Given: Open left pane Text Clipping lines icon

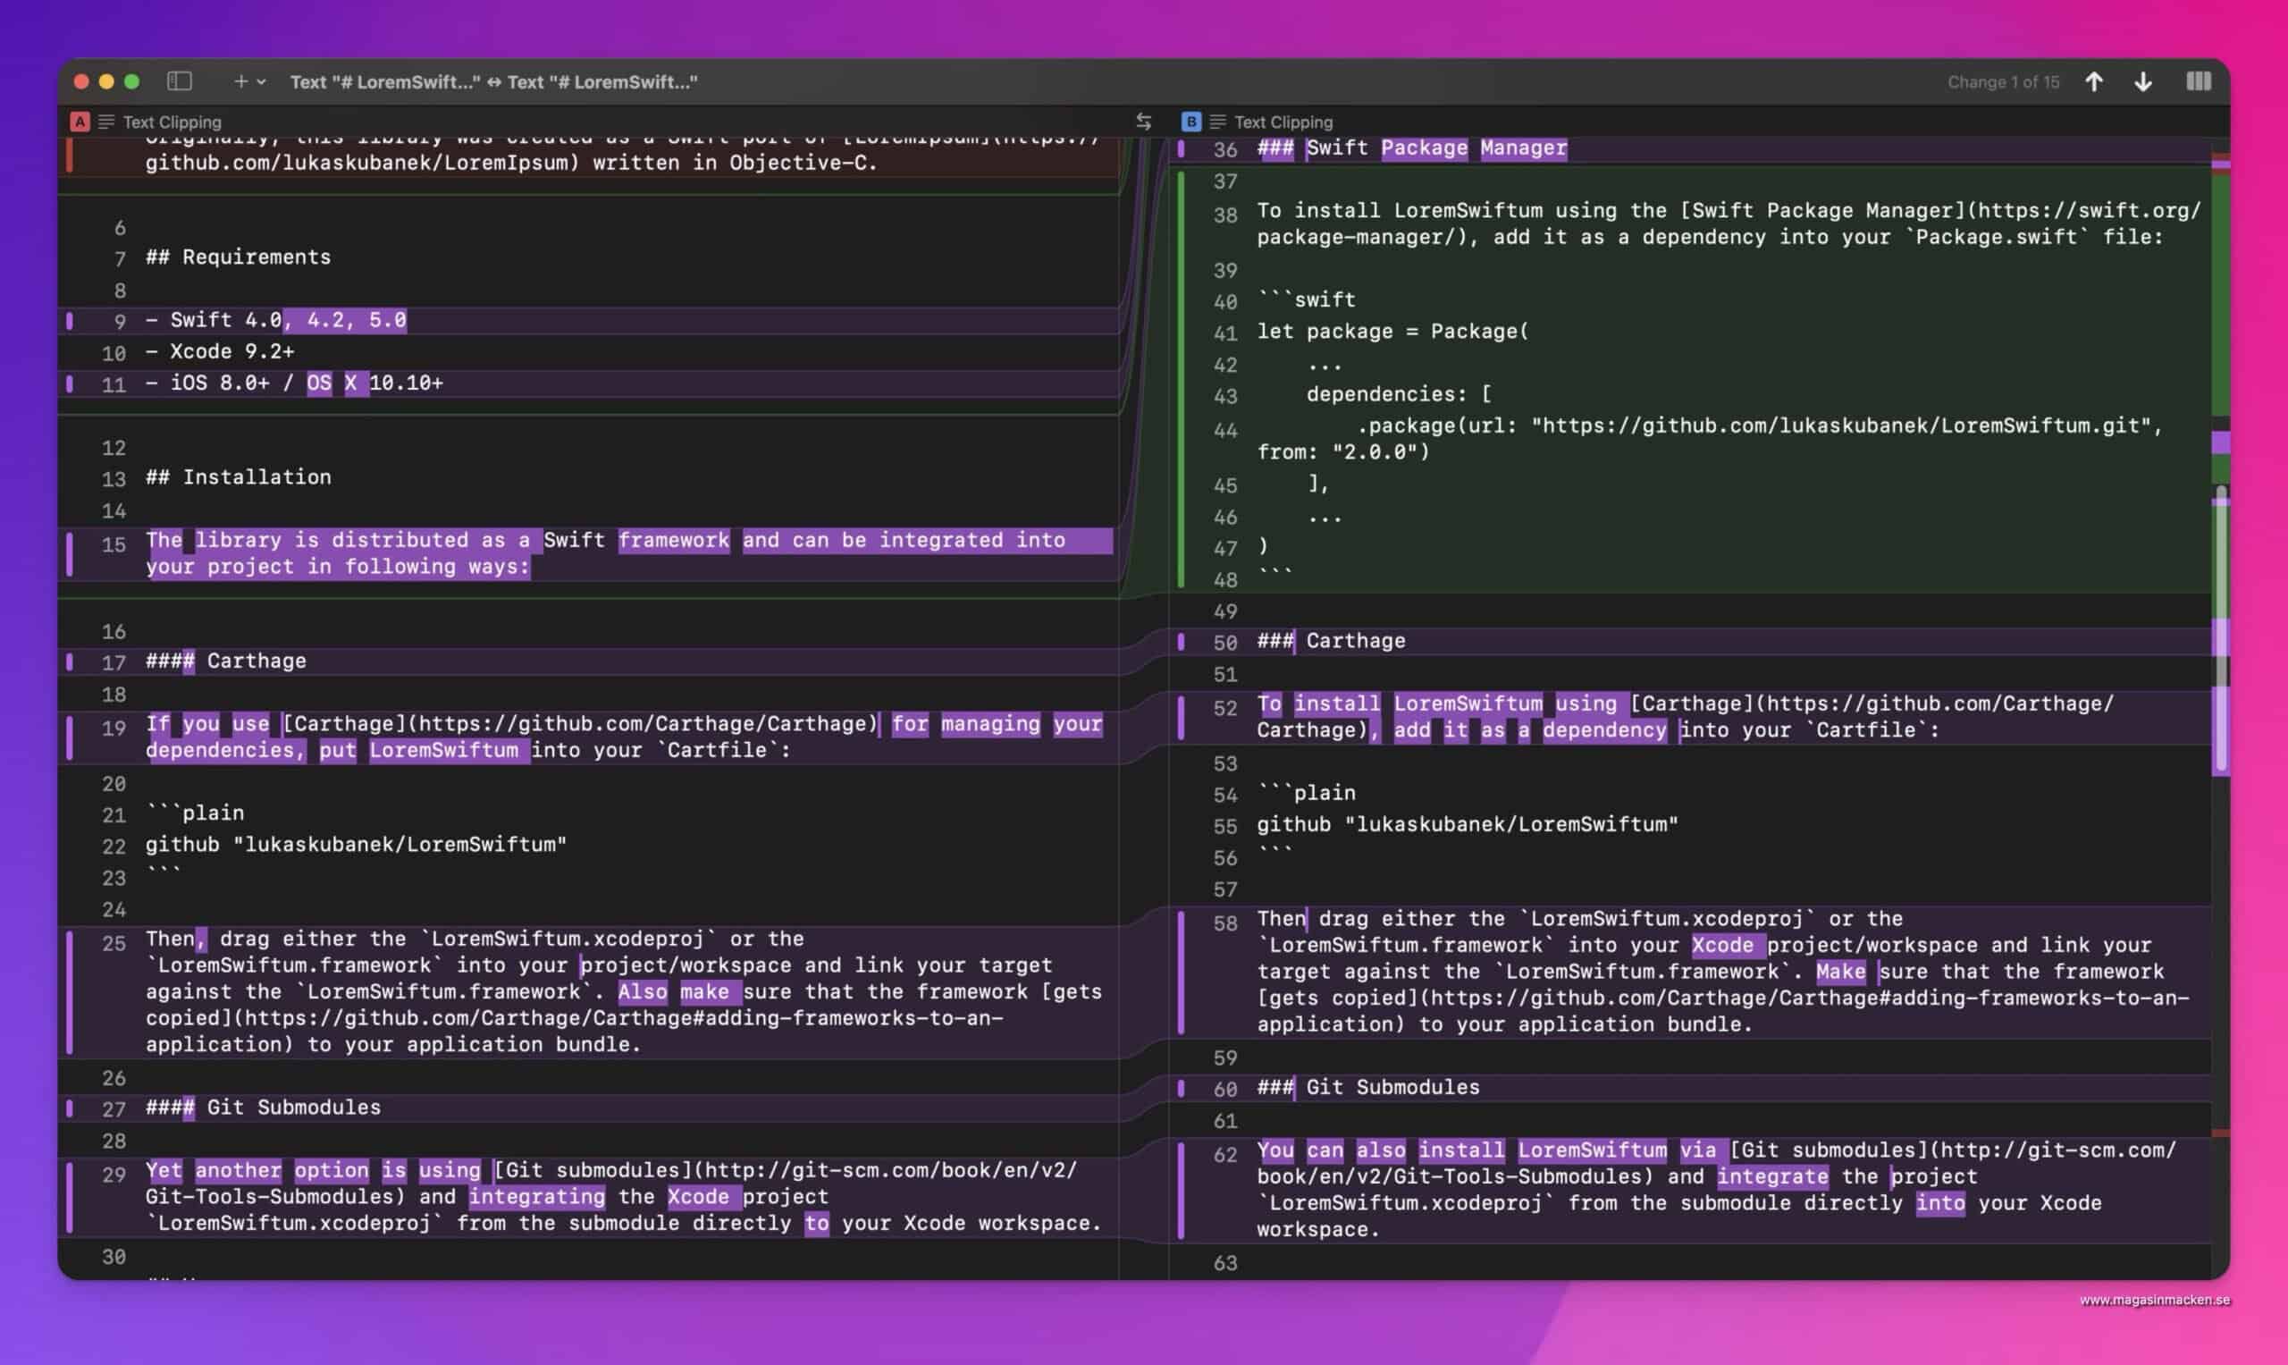Looking at the screenshot, I should pyautogui.click(x=106, y=122).
